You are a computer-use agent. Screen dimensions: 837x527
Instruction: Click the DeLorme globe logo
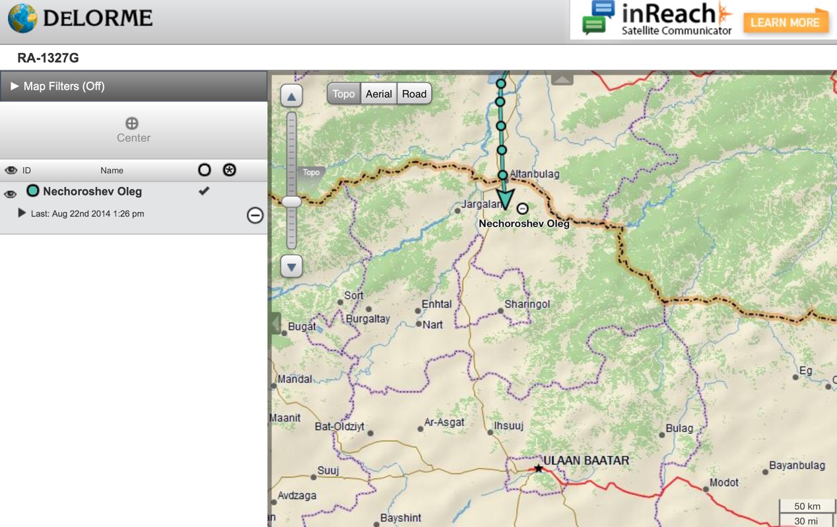(22, 18)
